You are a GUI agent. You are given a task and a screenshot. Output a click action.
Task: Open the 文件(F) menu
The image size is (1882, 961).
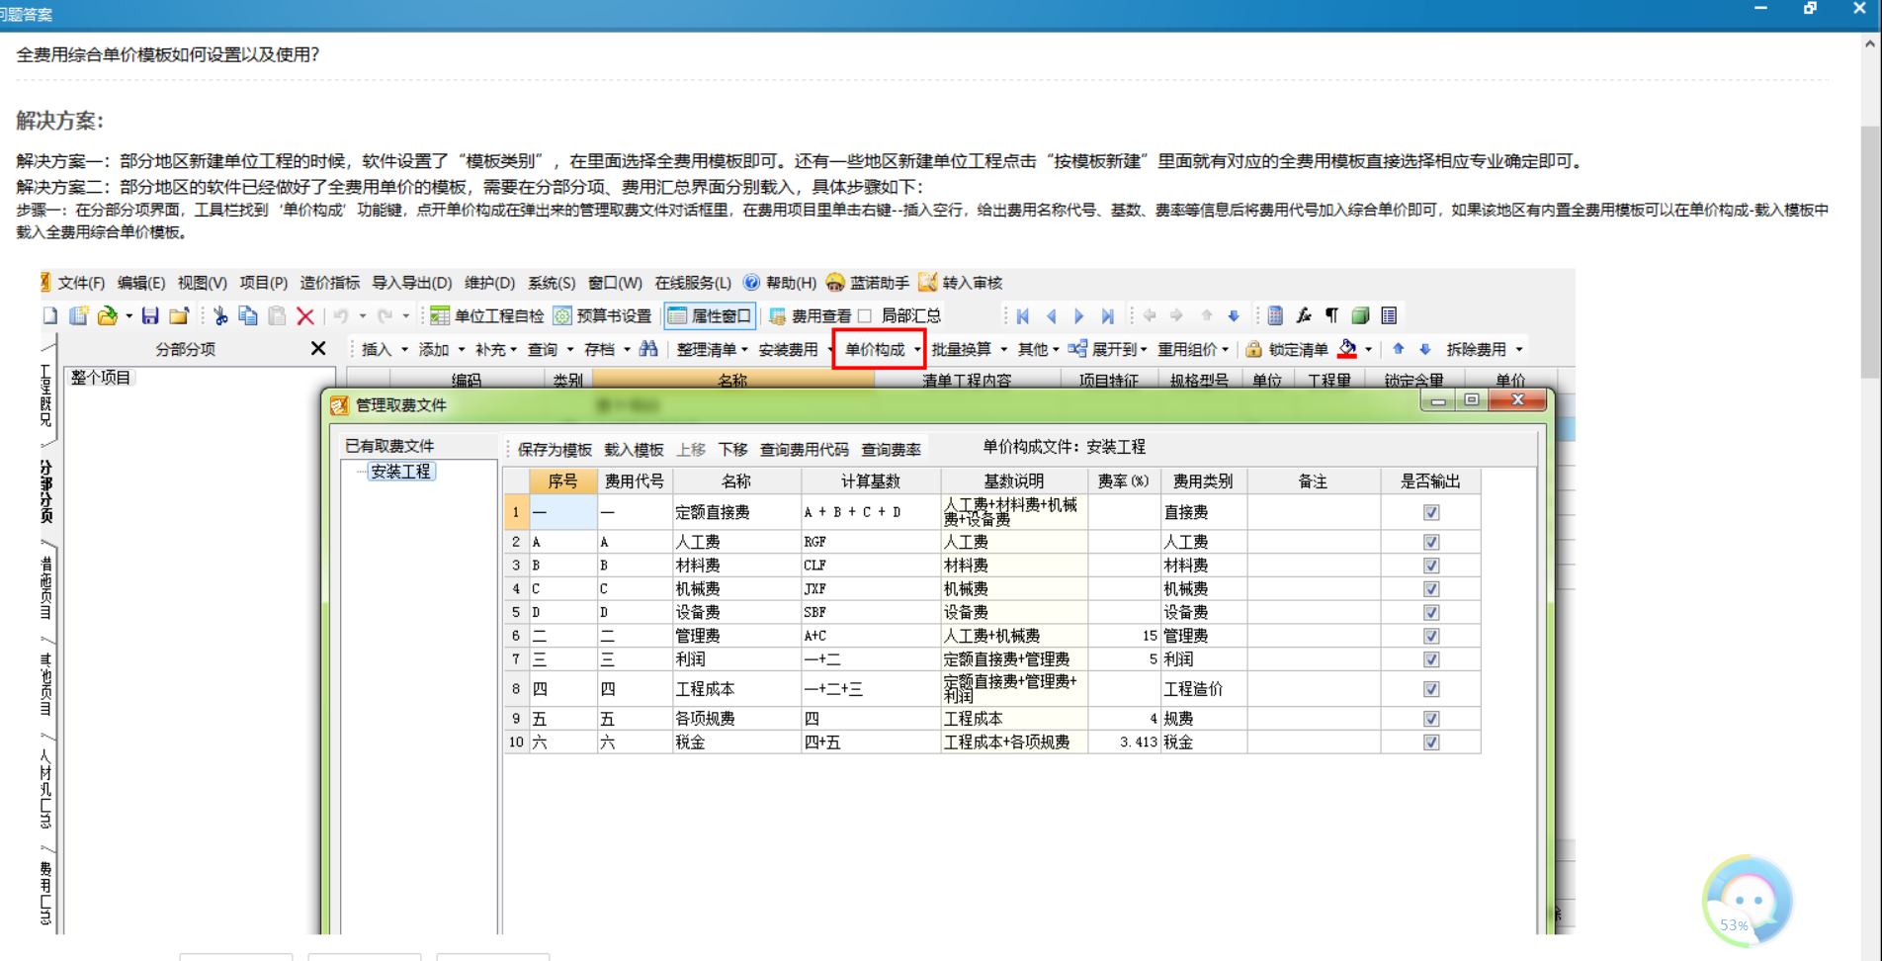coord(81,283)
